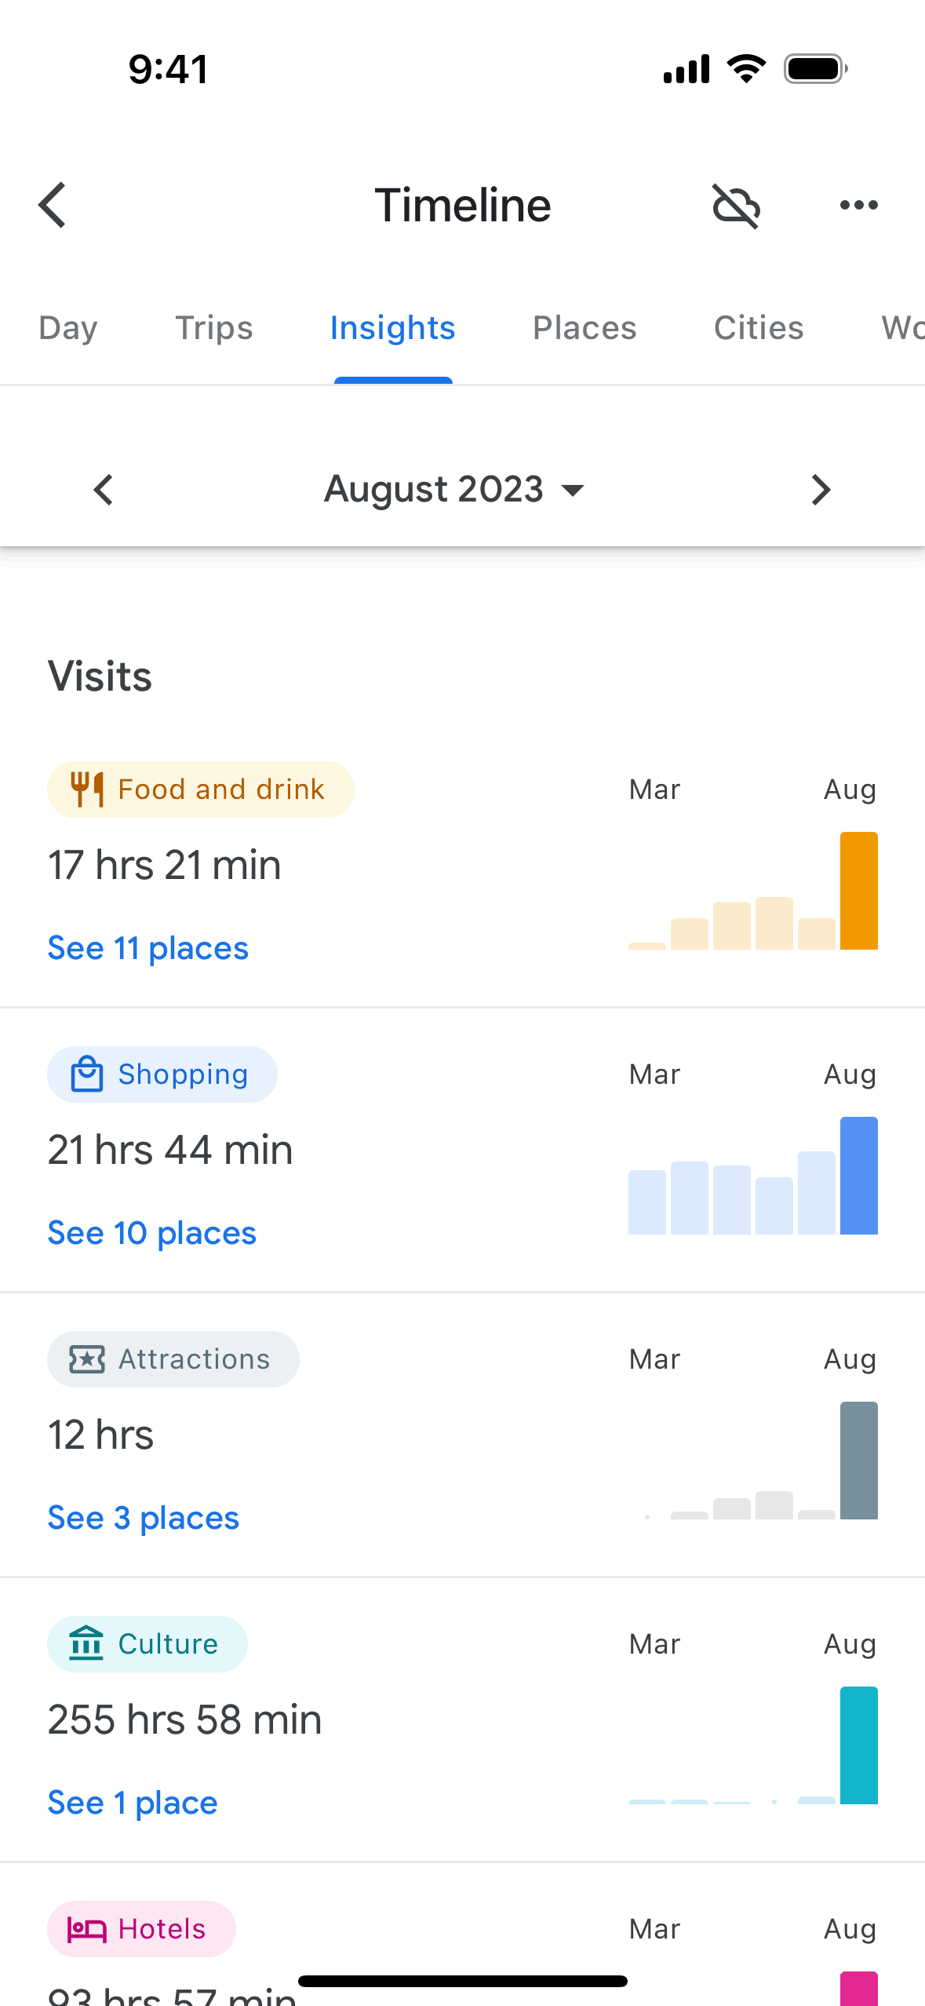Open the Places tab
The height and width of the screenshot is (2006, 925).
point(584,328)
